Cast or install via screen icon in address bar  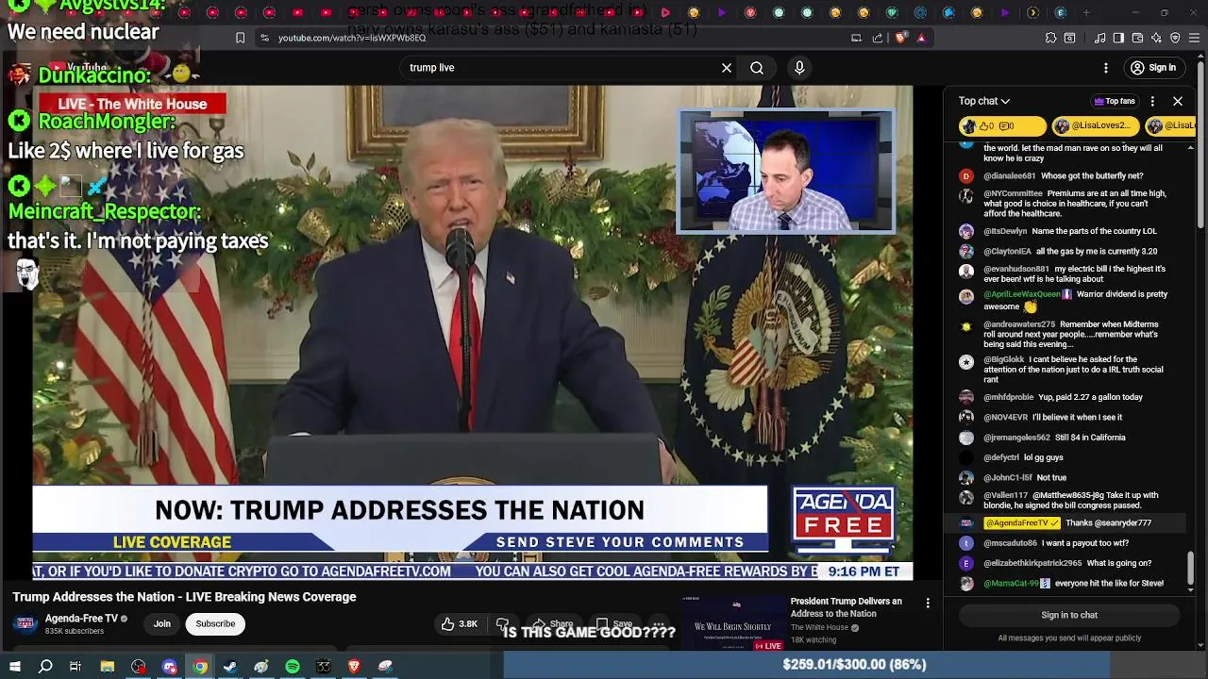point(856,38)
